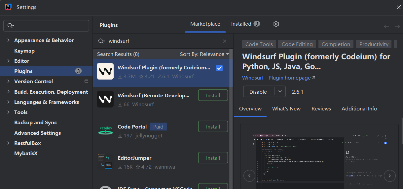
Task: Click the IntelliJ IDEA logo icon
Action: pos(8,7)
